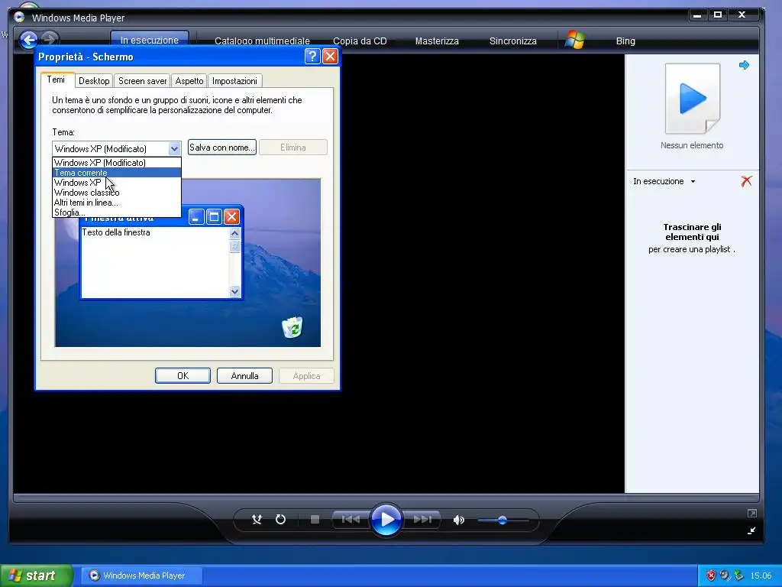Choose Windows XP theme from the list
This screenshot has width=782, height=587.
pyautogui.click(x=117, y=183)
